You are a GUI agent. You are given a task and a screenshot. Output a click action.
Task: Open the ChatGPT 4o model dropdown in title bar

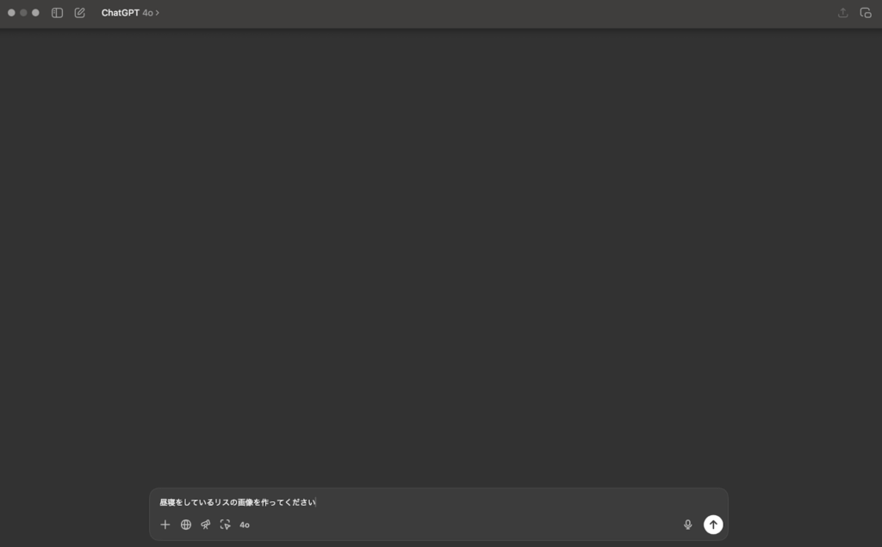pos(130,12)
